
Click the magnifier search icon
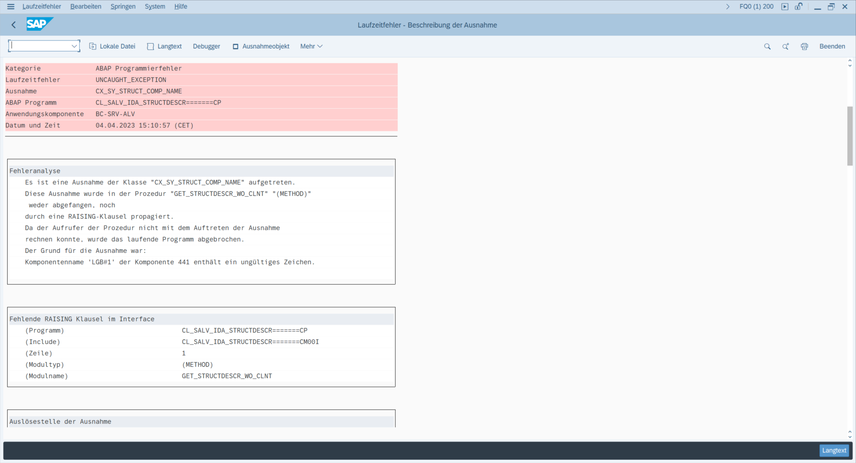coord(767,46)
